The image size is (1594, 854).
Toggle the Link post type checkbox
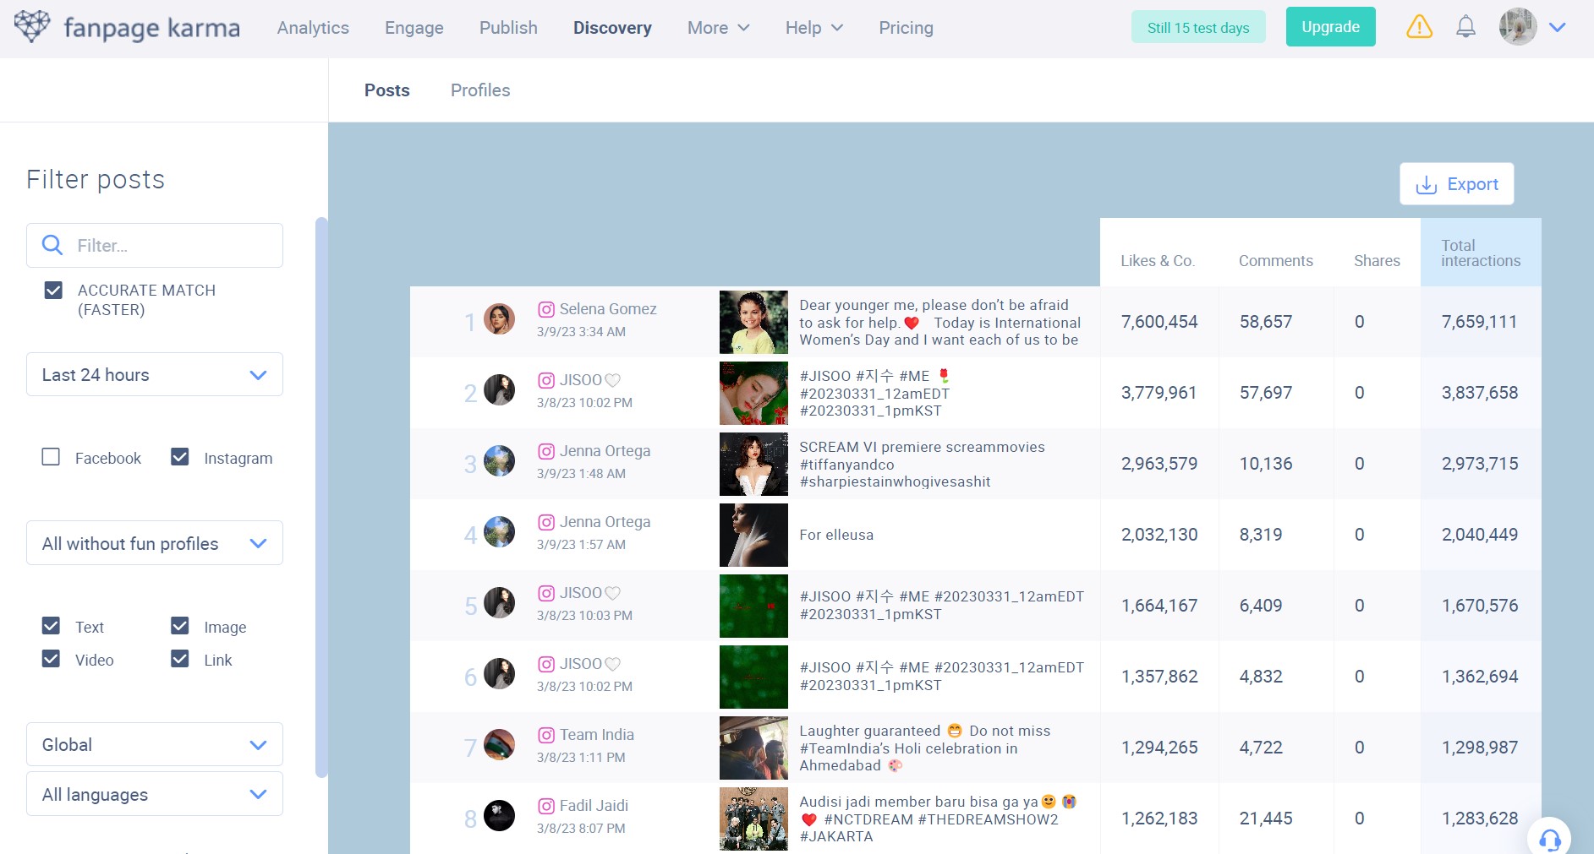180,659
